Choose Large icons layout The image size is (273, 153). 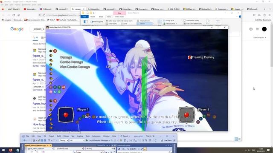(x=127, y=21)
